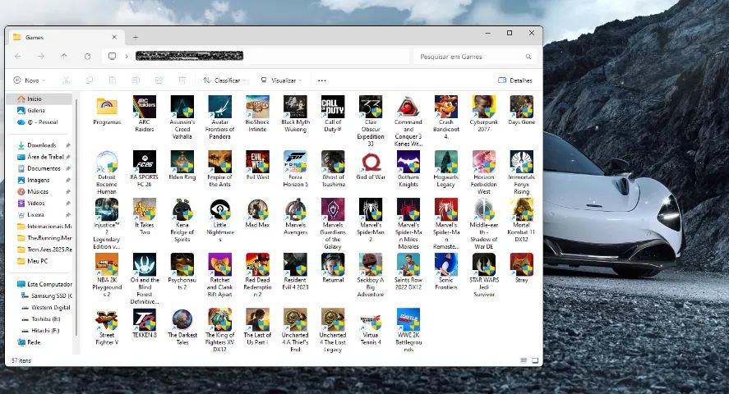Open the Visualizar view dropdown

[x=281, y=80]
